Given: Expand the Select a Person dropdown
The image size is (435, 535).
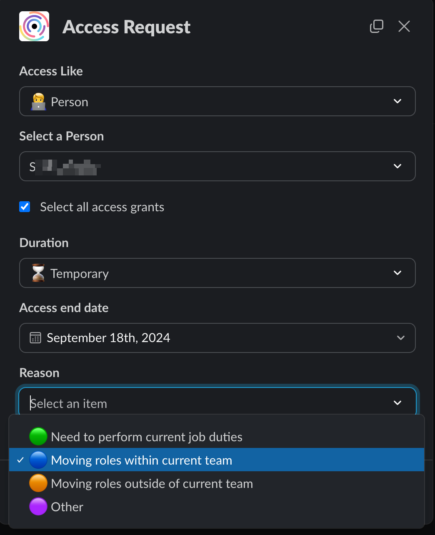Looking at the screenshot, I should (x=397, y=166).
